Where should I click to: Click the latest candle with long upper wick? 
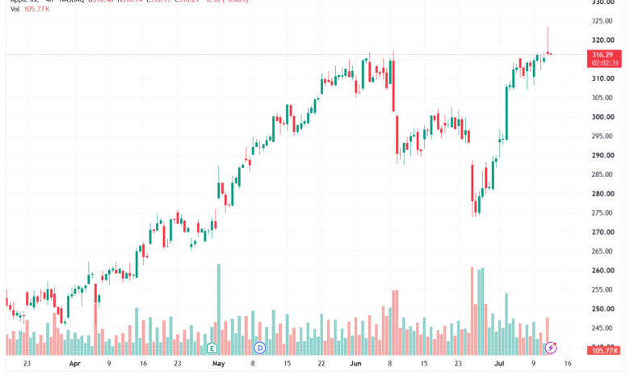click(x=548, y=40)
